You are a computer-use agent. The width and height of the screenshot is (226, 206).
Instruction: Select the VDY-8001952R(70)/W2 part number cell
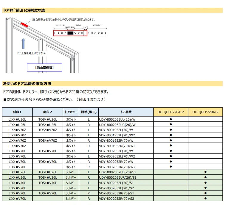pyautogui.click(x=117, y=146)
